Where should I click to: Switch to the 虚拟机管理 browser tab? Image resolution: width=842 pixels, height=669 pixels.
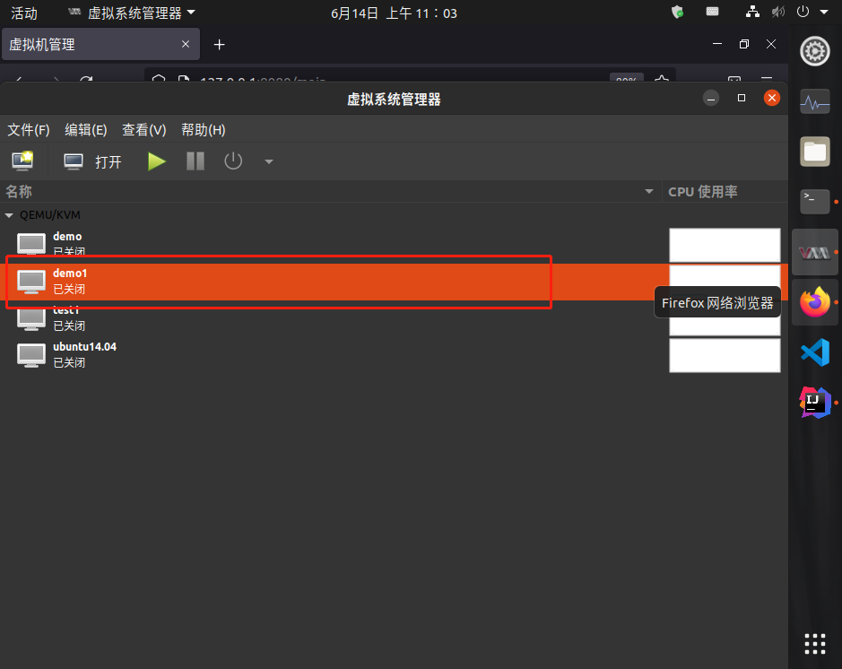[x=101, y=44]
